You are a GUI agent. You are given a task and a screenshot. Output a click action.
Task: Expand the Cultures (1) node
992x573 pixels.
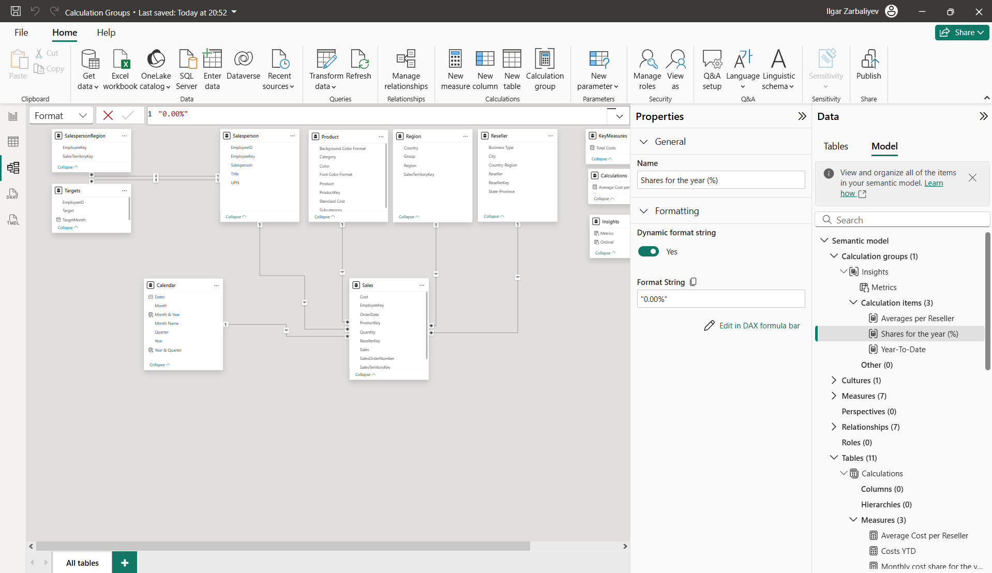pyautogui.click(x=834, y=380)
